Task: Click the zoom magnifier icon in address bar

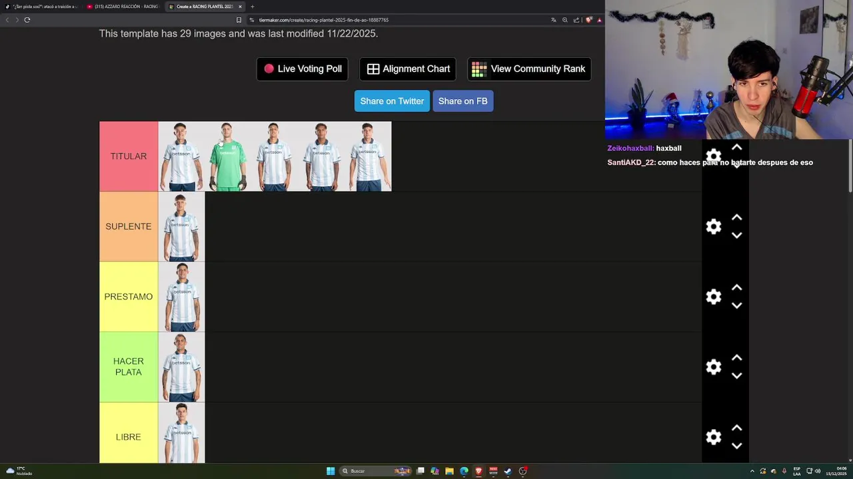Action: (x=565, y=20)
